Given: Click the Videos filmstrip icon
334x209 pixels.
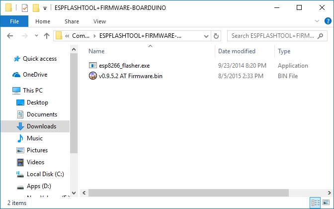Looking at the screenshot, I should click(x=20, y=162).
